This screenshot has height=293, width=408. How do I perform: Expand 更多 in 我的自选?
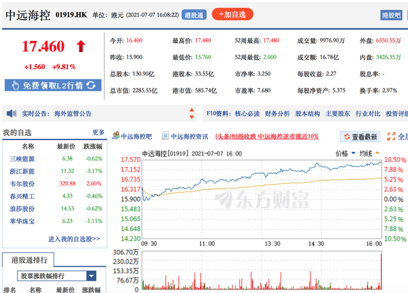99,132
